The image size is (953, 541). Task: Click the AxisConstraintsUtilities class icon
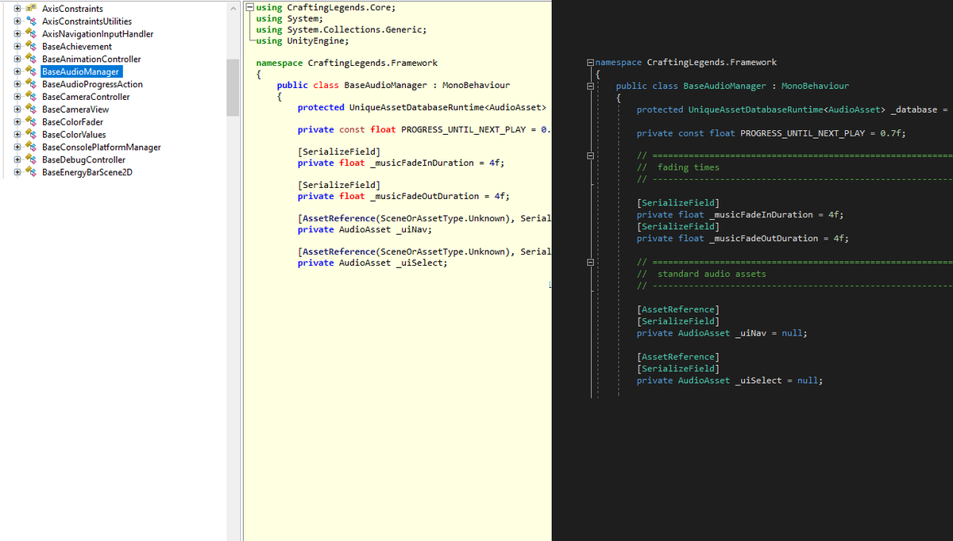pyautogui.click(x=30, y=21)
